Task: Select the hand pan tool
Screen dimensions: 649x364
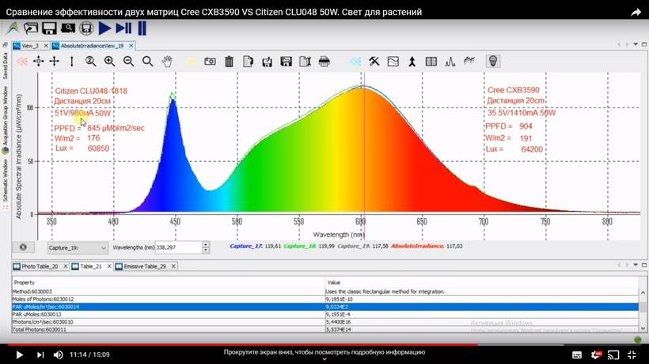Action: (x=167, y=62)
